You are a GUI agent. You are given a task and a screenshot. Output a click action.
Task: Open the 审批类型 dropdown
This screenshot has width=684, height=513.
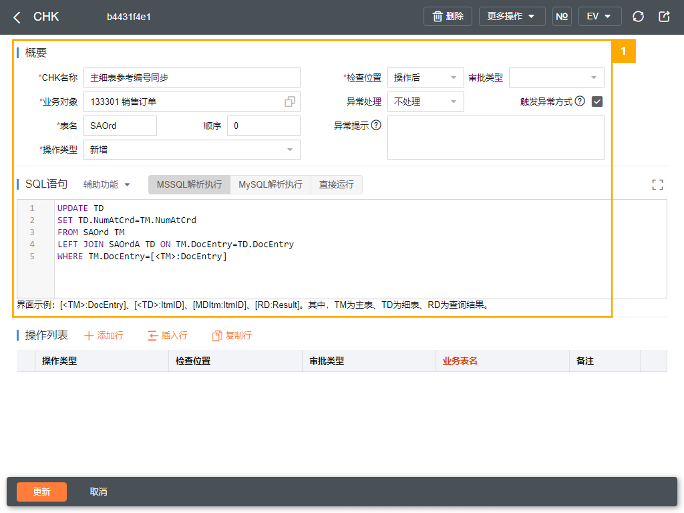coord(556,77)
